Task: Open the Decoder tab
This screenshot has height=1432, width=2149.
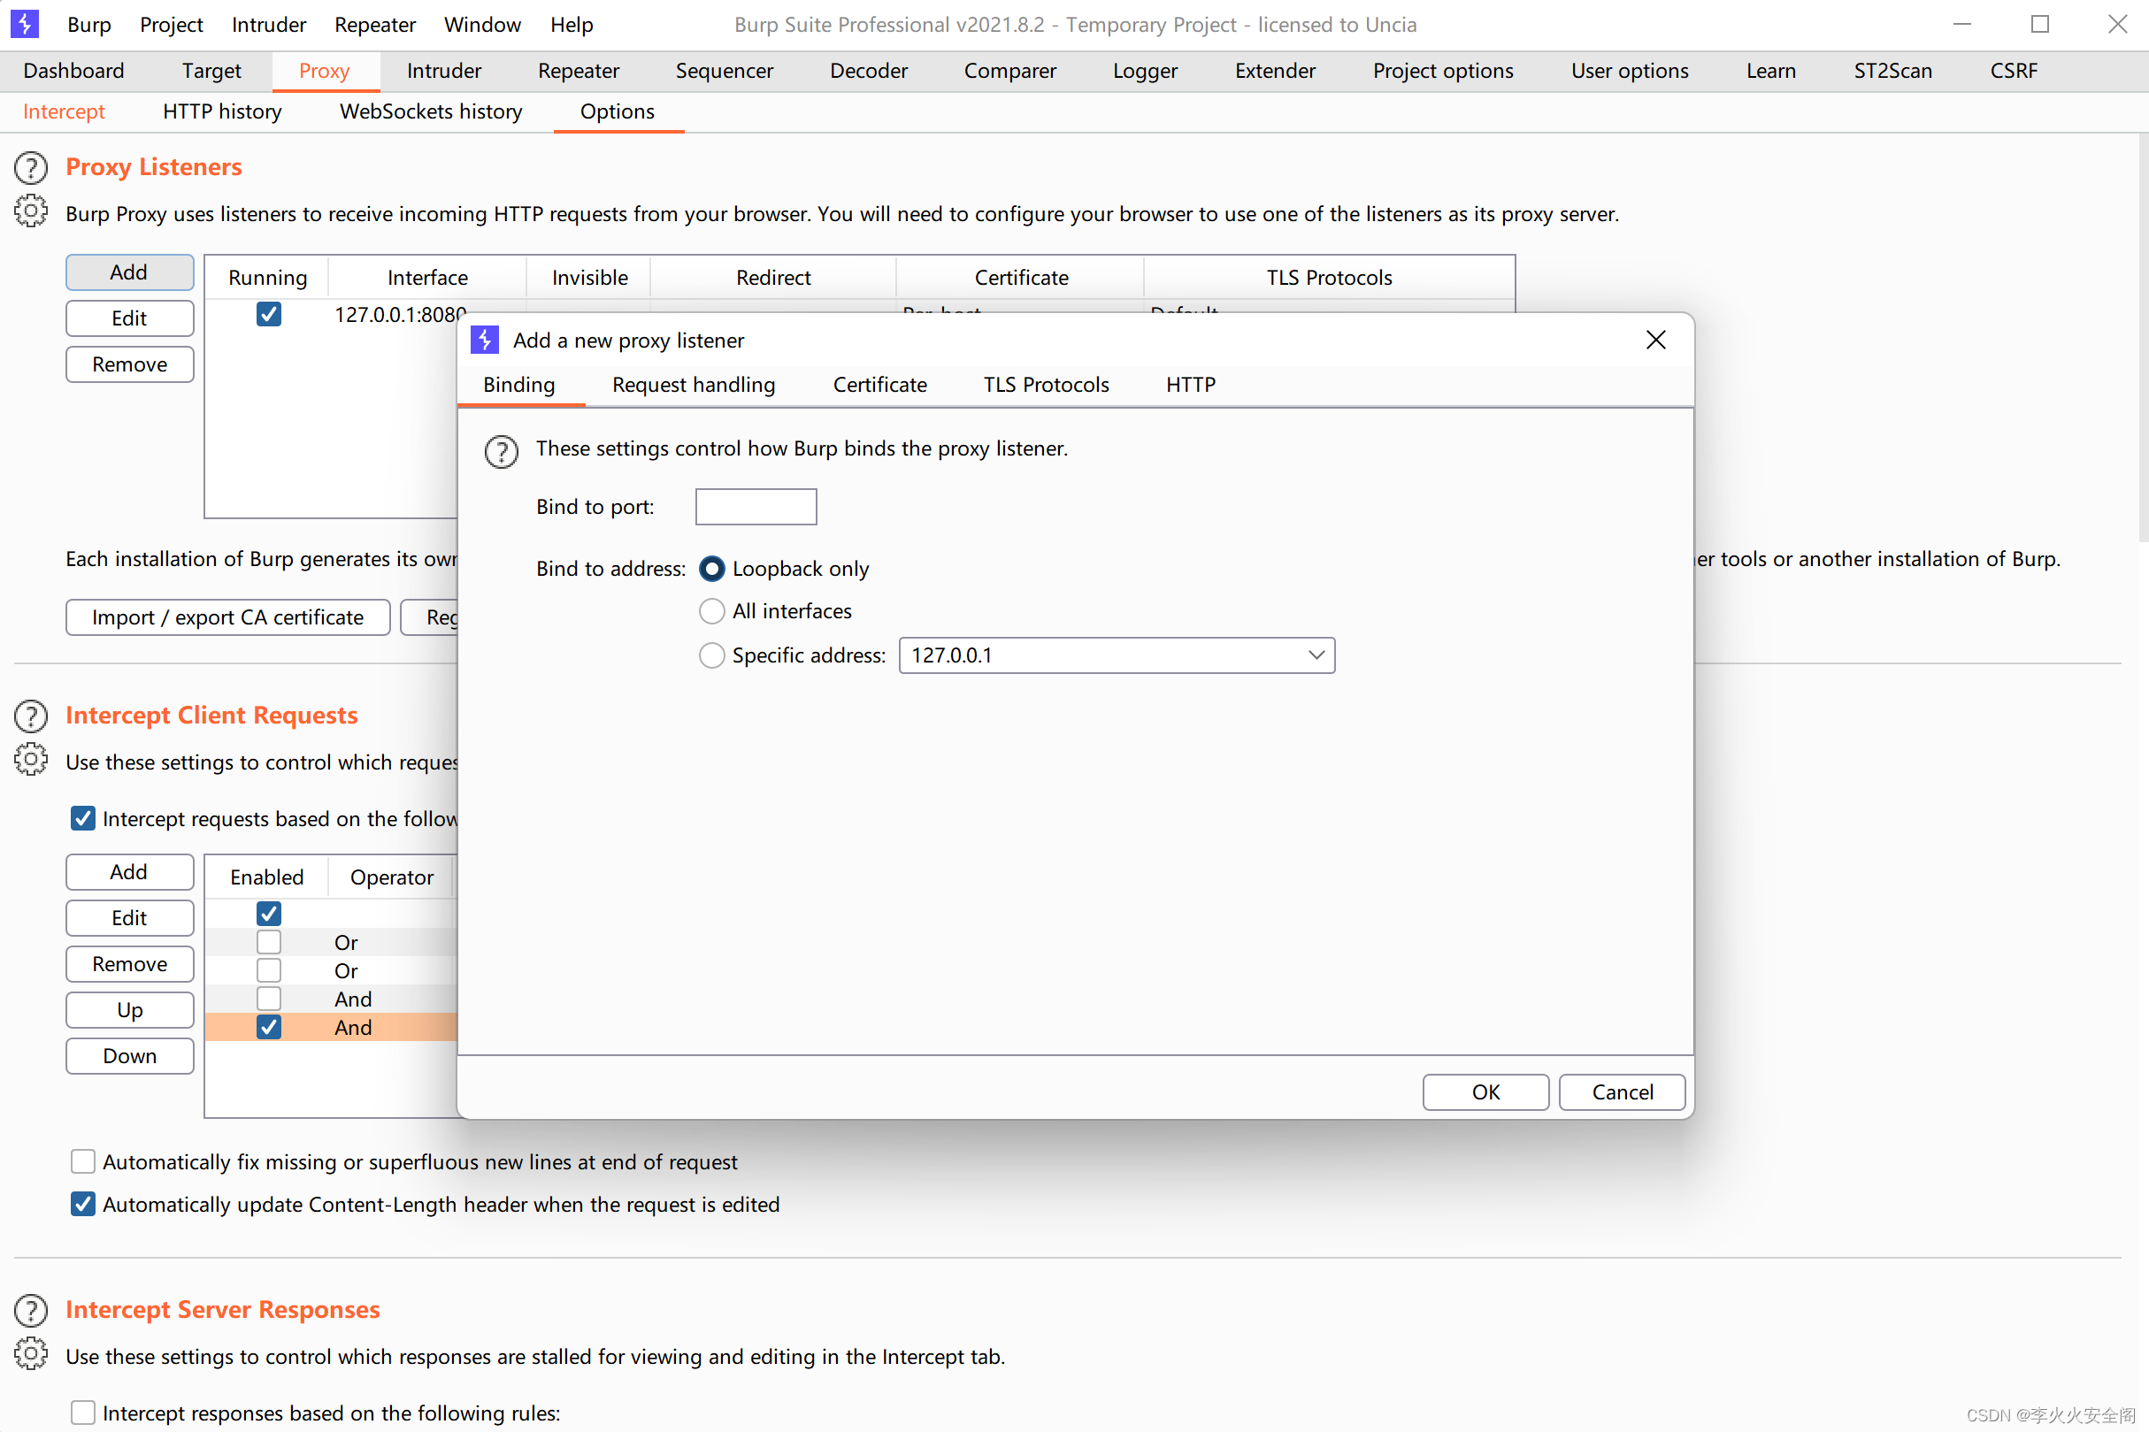Action: [868, 71]
